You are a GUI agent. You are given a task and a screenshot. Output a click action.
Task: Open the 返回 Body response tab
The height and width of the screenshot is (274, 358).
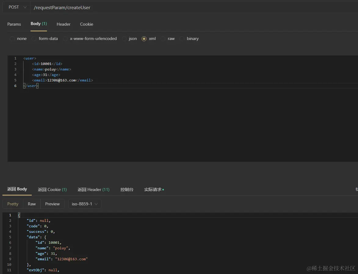click(17, 189)
